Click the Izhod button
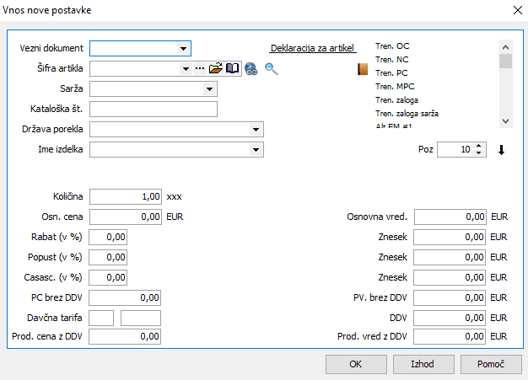The width and height of the screenshot is (528, 380). tap(423, 364)
